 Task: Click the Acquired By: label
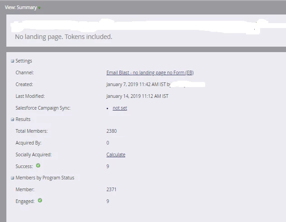pos(29,143)
